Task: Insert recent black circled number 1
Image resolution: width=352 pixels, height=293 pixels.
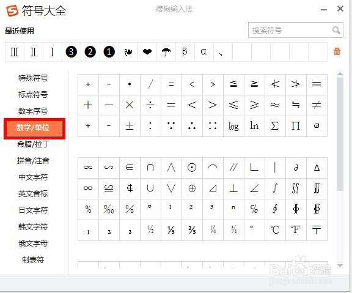Action: (109, 52)
